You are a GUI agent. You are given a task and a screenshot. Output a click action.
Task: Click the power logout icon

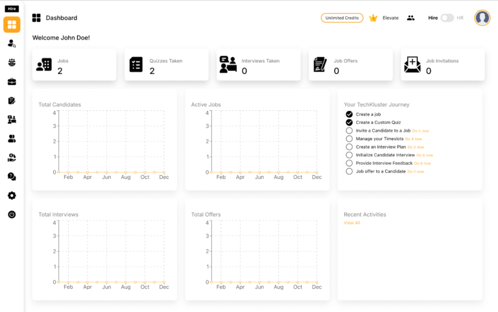[x=12, y=214]
